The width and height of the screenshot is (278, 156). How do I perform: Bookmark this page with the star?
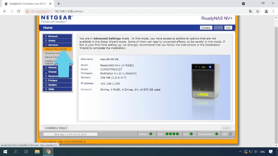click(x=258, y=11)
